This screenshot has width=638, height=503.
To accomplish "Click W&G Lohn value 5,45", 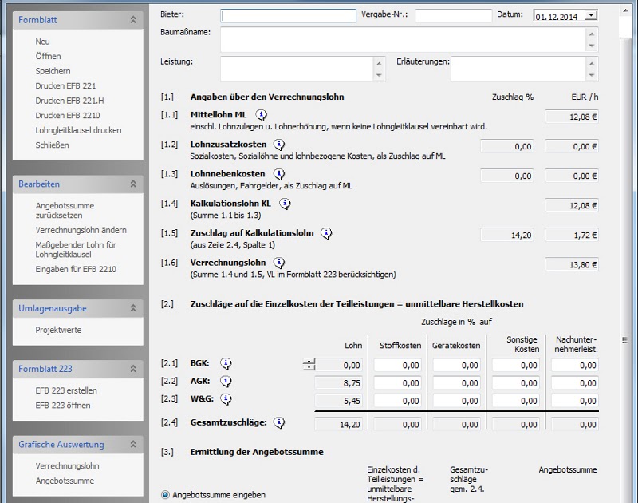I will [338, 401].
